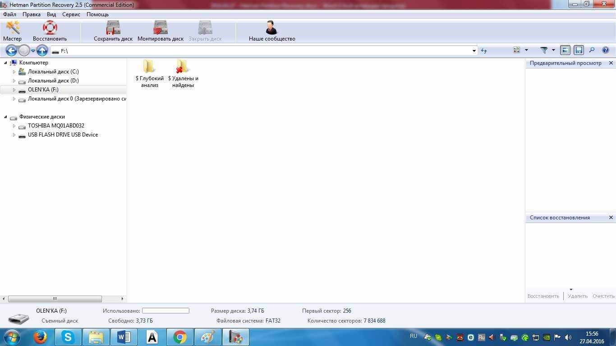Open the address bar path dropdown
The width and height of the screenshot is (616, 346).
[474, 51]
